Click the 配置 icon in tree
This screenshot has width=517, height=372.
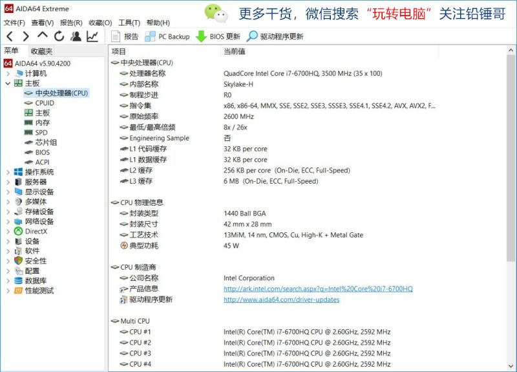(19, 271)
